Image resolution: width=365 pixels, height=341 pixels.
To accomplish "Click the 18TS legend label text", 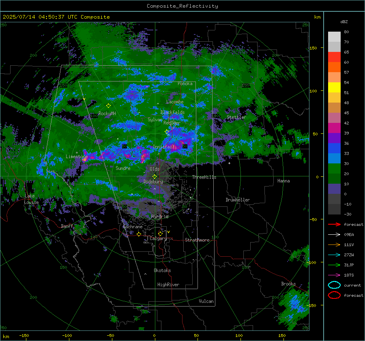I will click(x=349, y=275).
